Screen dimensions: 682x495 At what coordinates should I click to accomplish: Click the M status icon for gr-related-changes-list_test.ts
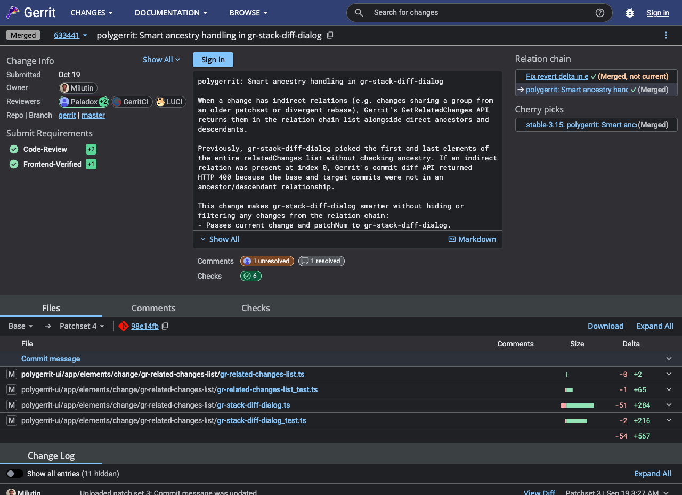point(11,389)
